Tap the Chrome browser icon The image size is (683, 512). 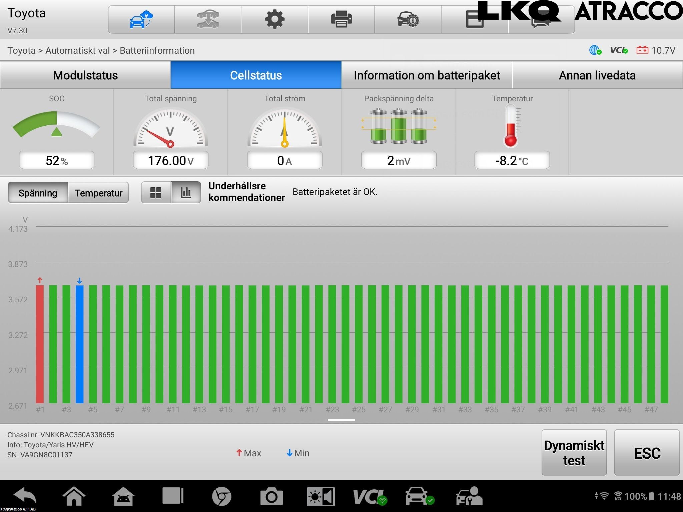point(221,497)
